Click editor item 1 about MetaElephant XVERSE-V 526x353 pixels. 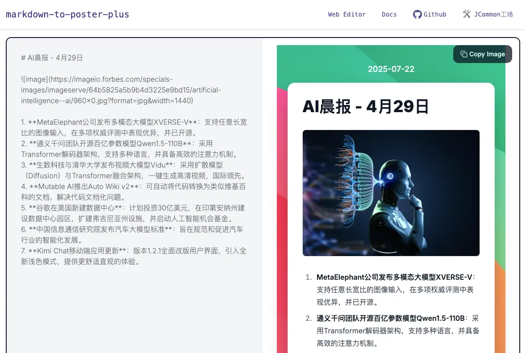point(134,127)
